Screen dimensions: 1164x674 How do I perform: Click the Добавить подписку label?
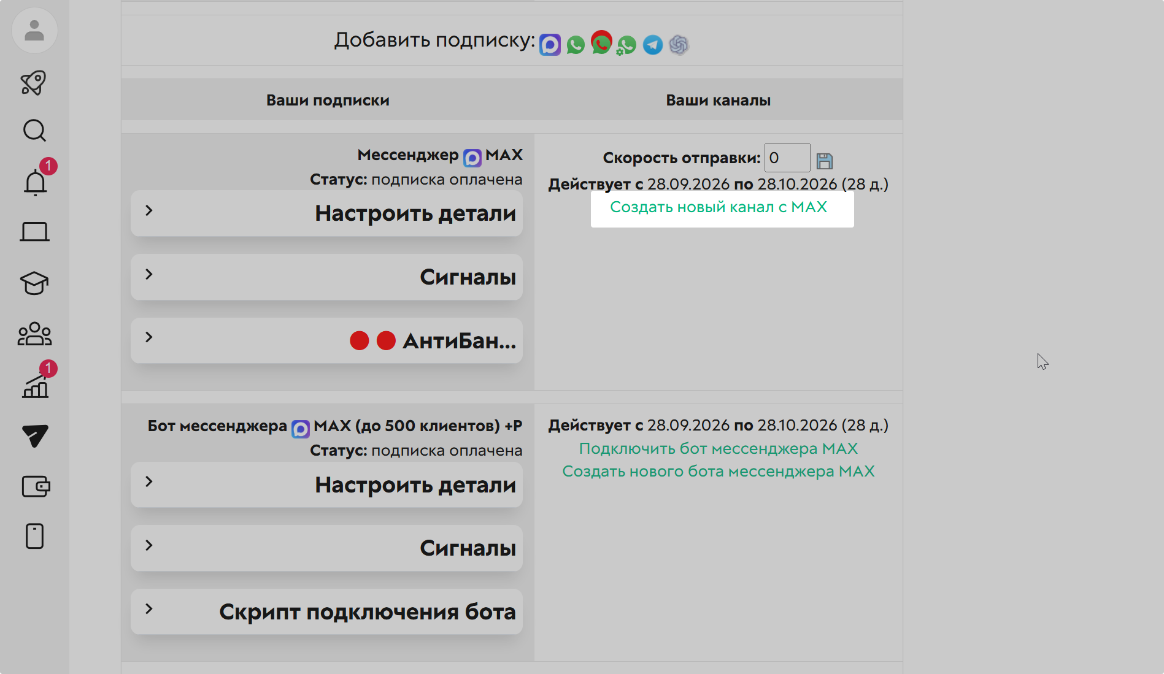point(434,40)
